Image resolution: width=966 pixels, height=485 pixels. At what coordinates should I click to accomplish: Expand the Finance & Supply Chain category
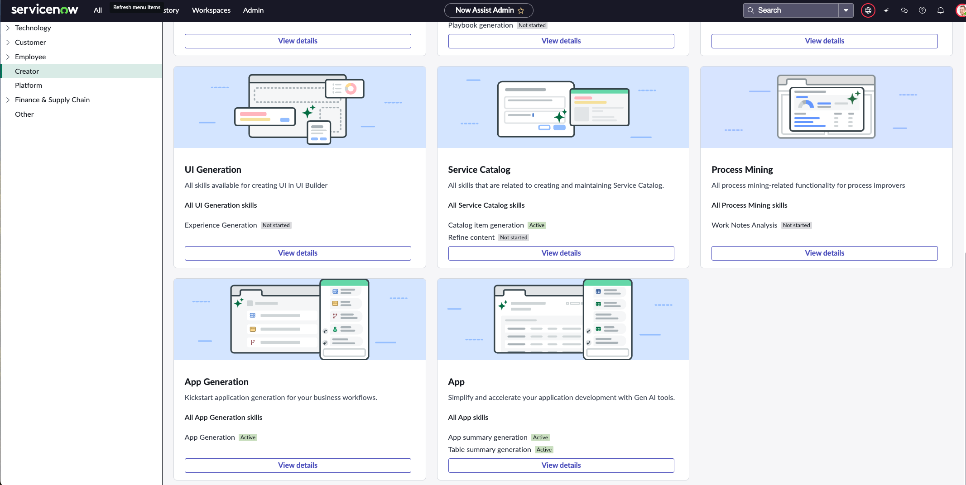(x=8, y=100)
